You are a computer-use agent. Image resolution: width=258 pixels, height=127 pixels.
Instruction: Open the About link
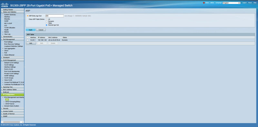click(x=250, y=3)
